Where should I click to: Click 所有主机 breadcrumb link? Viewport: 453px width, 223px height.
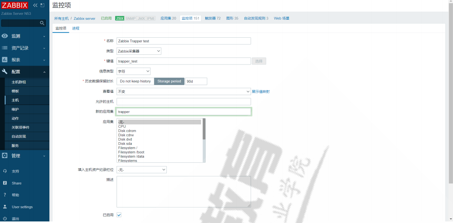(61, 18)
